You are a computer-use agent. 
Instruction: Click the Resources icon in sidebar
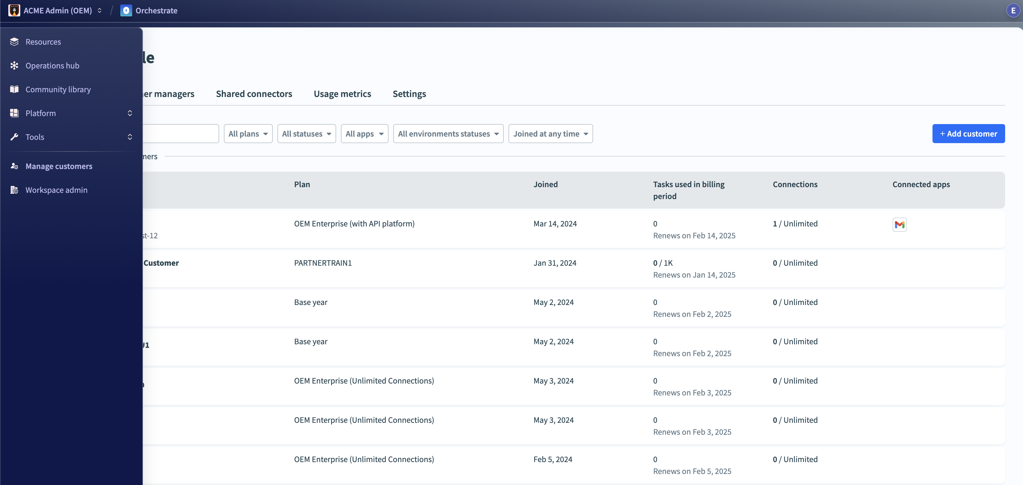14,41
